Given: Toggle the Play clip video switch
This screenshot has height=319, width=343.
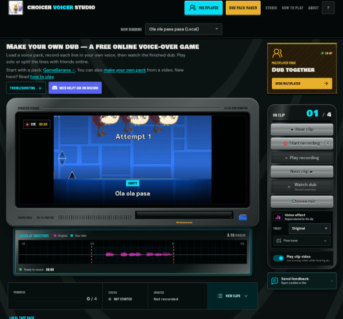Looking at the screenshot, I should (x=278, y=258).
